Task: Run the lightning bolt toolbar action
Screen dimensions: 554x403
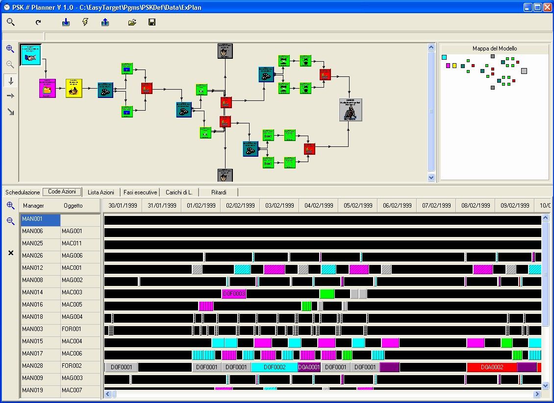Action: click(x=85, y=22)
